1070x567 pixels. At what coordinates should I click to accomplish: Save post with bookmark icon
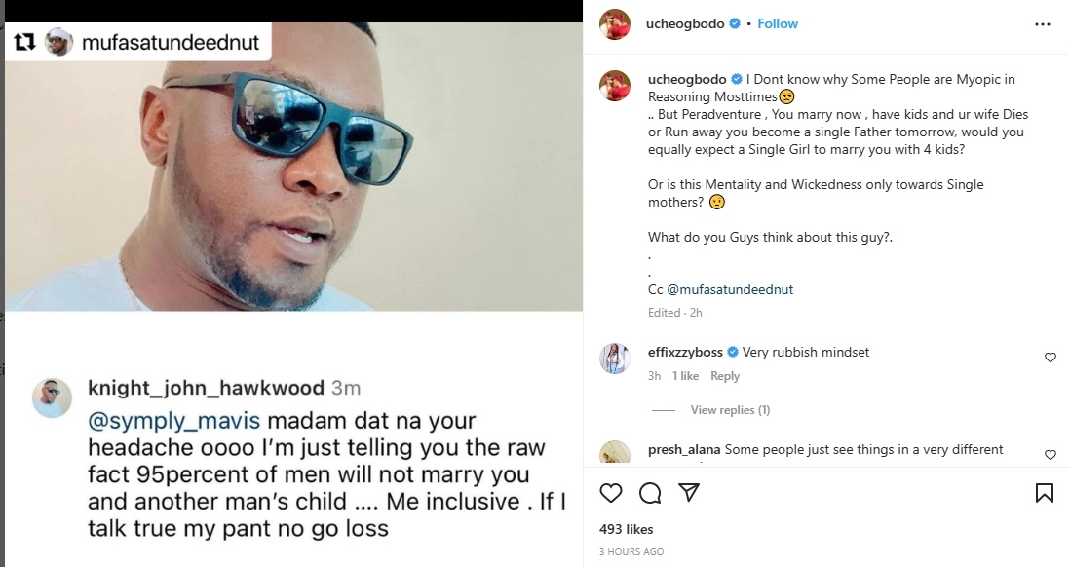(x=1044, y=493)
